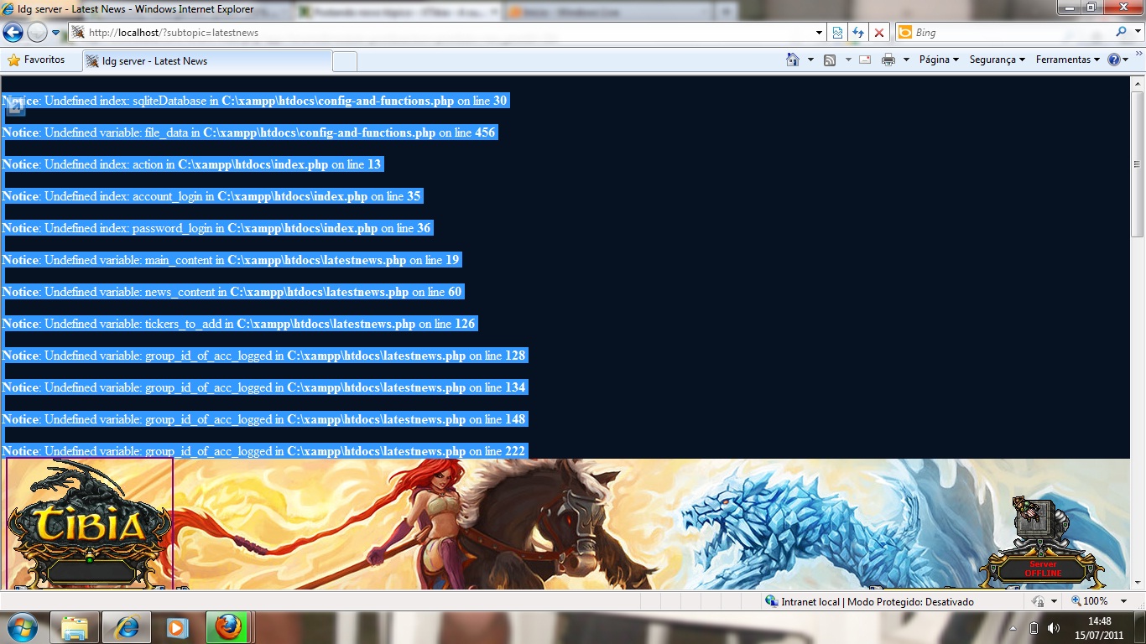Image resolution: width=1146 pixels, height=644 pixels.
Task: Open Windows Explorer from taskbar
Action: 75,627
